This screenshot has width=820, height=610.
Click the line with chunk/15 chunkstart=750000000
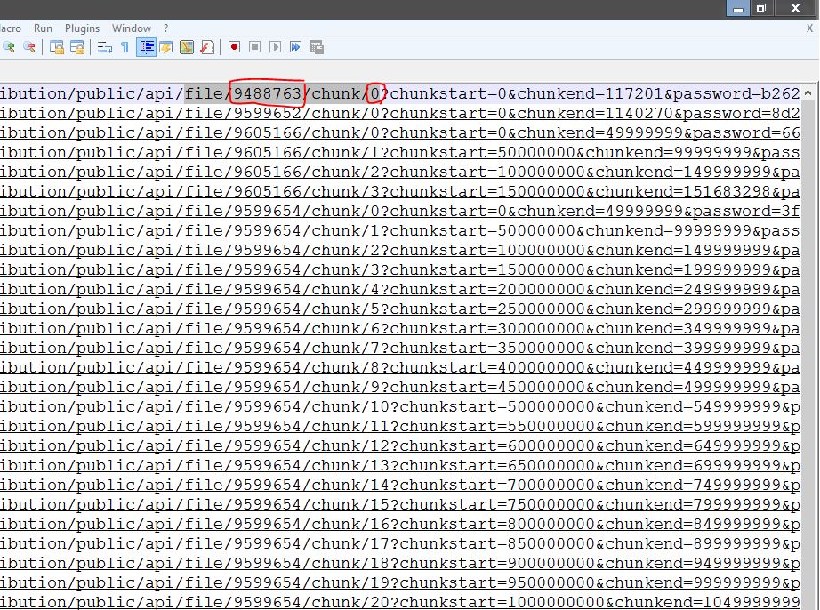(400, 505)
